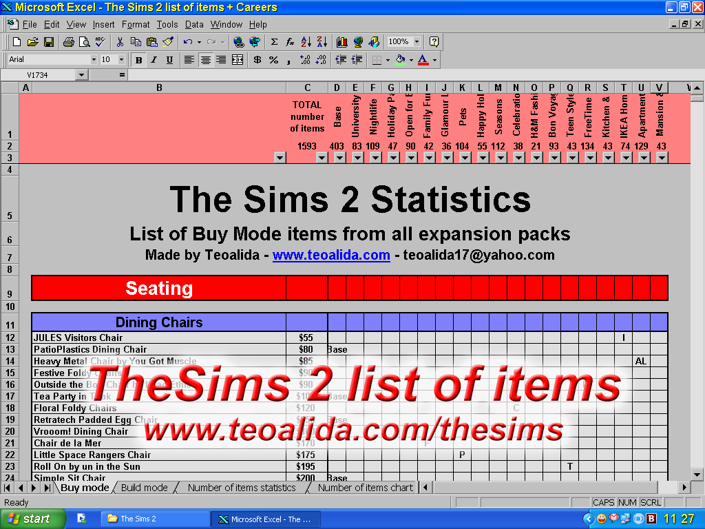Open the Data menu

(x=194, y=24)
